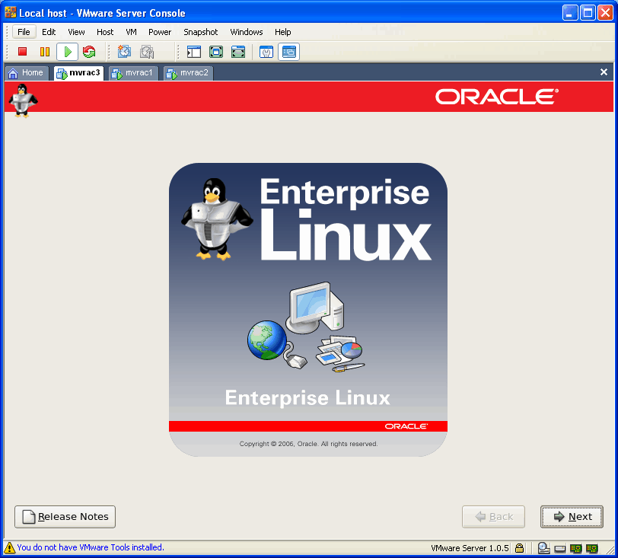Screen dimensions: 618x558
Task: Enter full screen mode from the toolbar
Action: tap(216, 52)
